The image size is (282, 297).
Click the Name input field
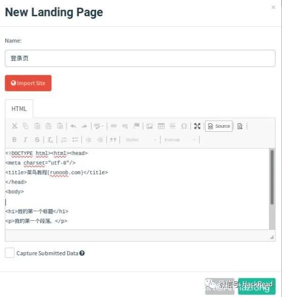pos(140,58)
